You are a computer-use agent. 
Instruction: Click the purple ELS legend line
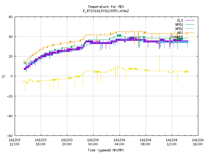click(x=190, y=20)
